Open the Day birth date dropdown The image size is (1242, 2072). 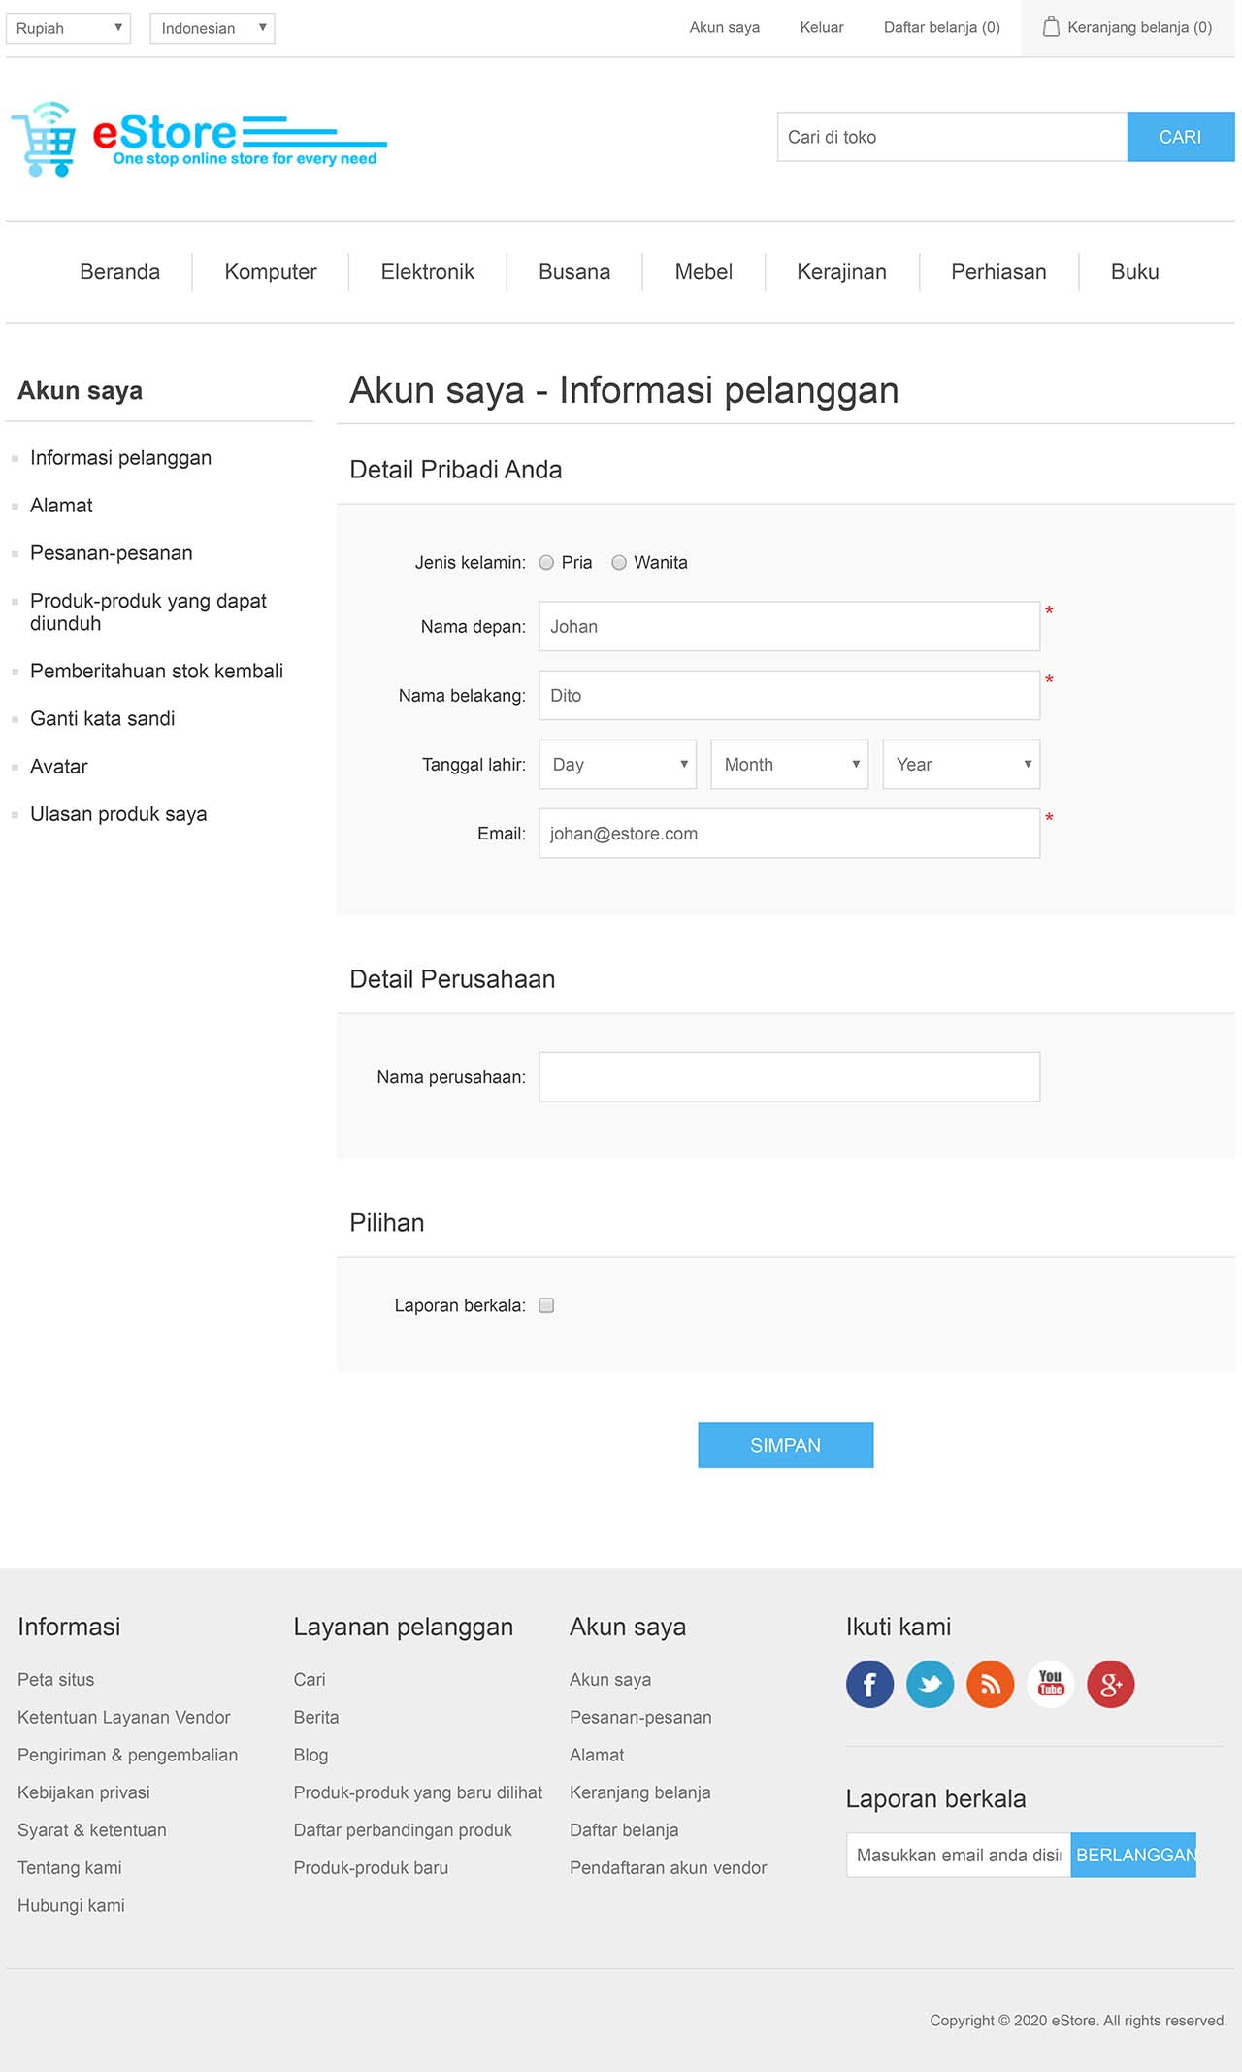click(x=618, y=765)
